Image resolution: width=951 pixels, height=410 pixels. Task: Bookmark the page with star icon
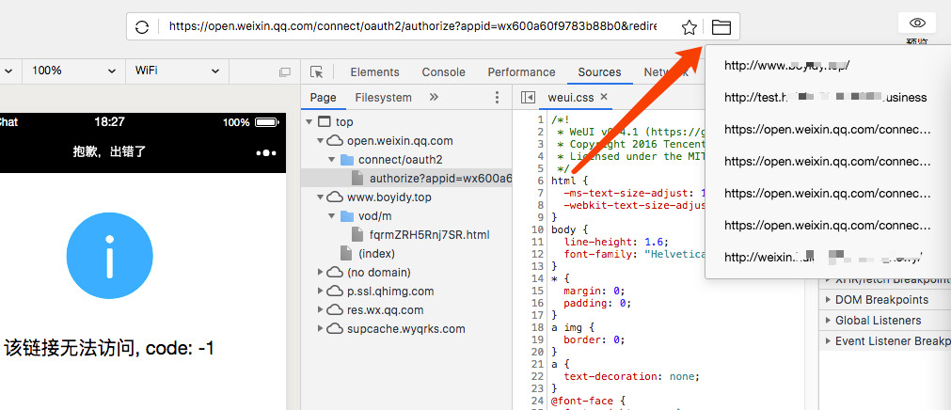pyautogui.click(x=689, y=26)
